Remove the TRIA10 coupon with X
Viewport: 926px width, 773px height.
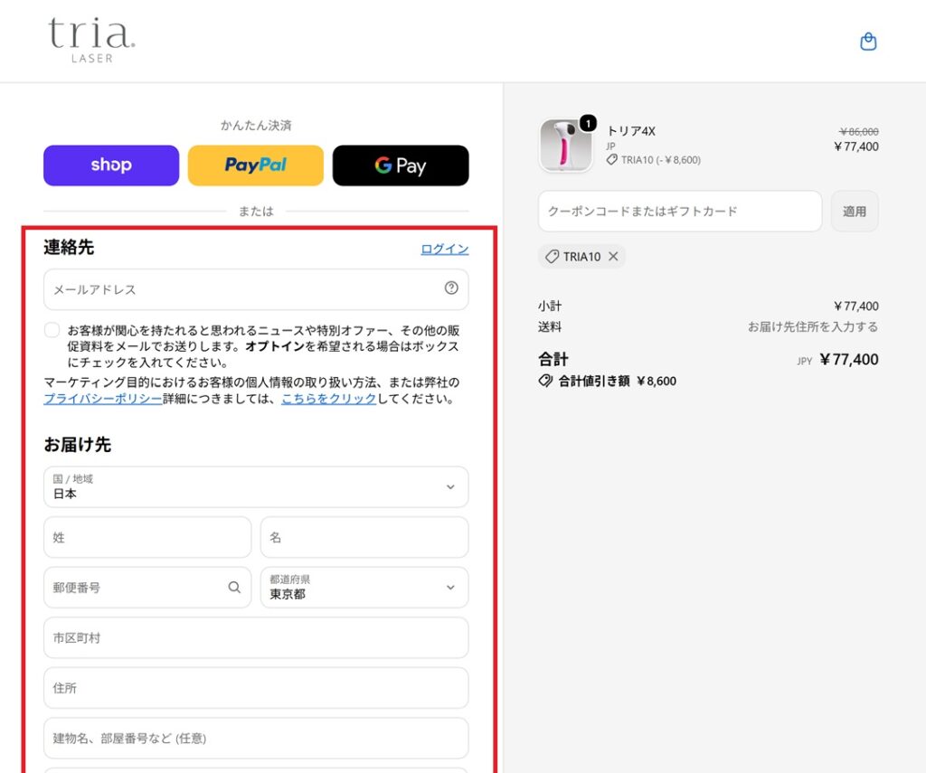point(614,256)
